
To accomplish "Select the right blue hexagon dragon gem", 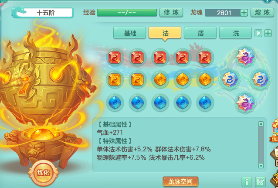I will click(260, 79).
